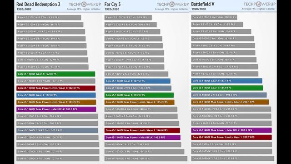Select the Core i9-10900K 160.1 FPS bar

coord(146,159)
